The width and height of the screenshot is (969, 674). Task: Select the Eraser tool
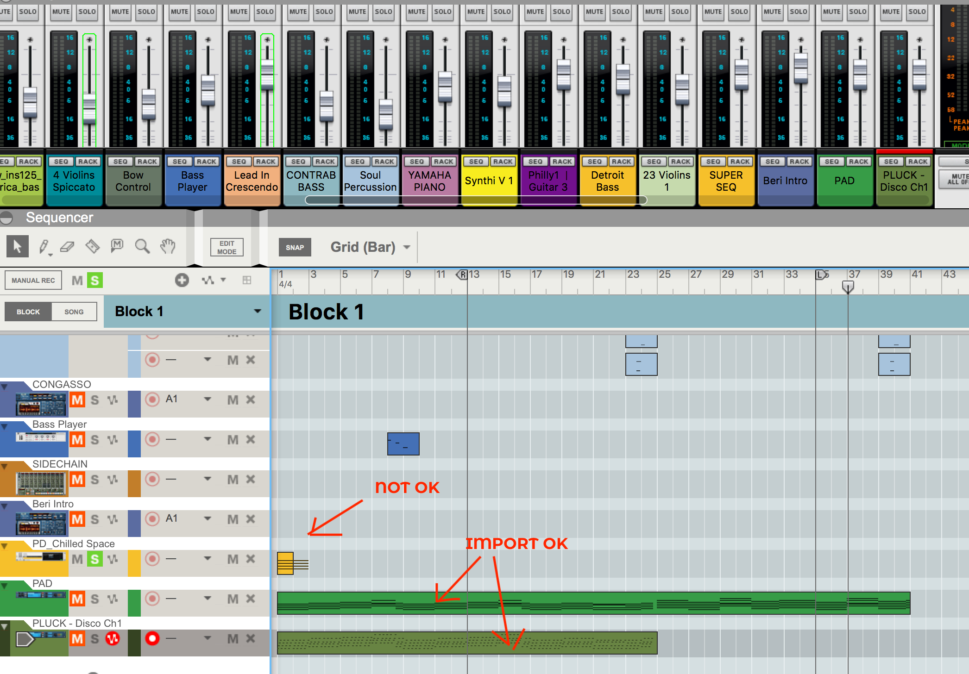tap(68, 246)
